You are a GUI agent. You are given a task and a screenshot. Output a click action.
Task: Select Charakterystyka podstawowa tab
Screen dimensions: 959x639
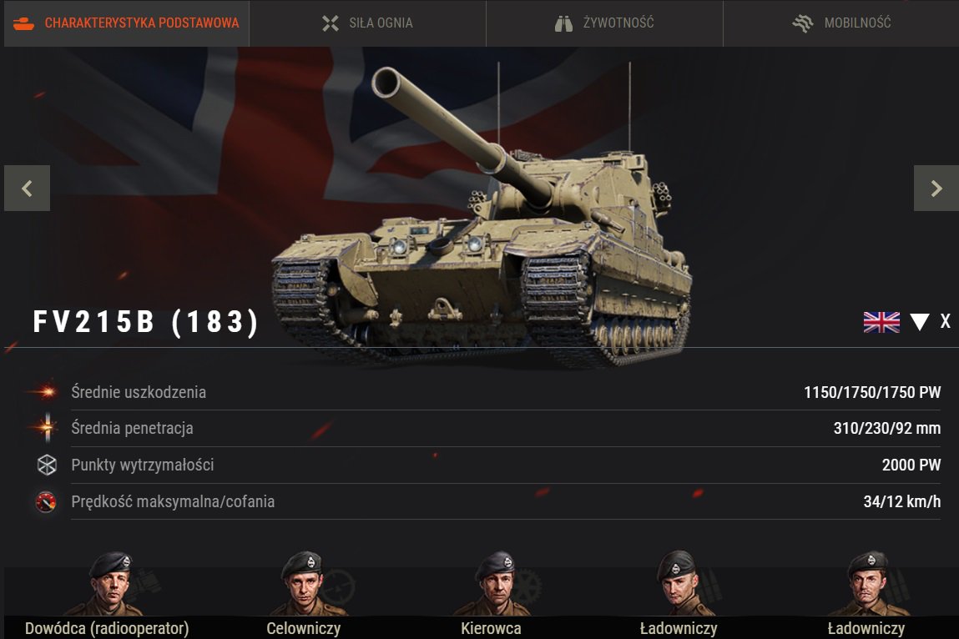(x=127, y=23)
